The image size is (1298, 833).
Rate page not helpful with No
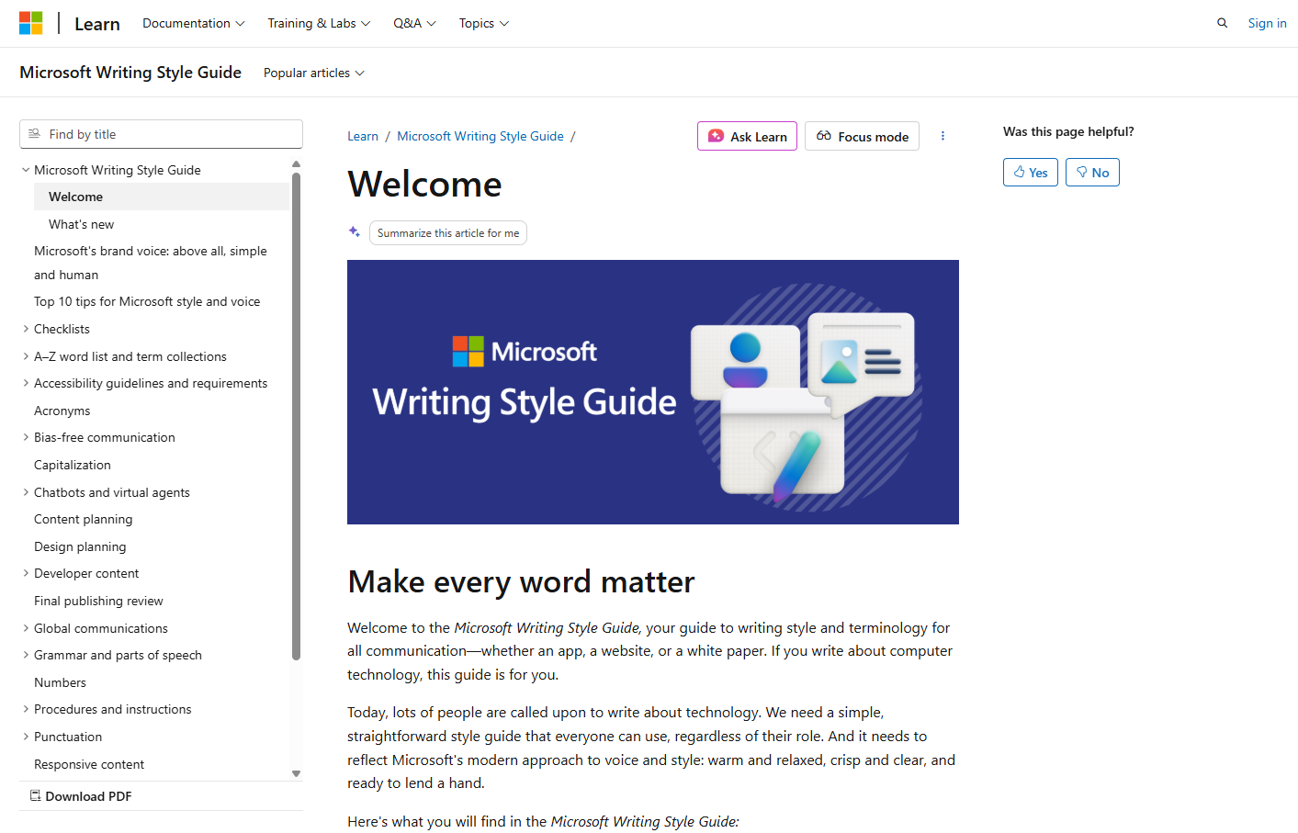coord(1091,173)
